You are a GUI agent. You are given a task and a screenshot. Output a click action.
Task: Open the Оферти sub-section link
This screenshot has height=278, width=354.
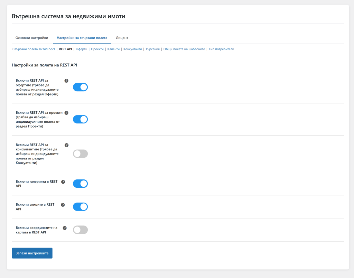point(81,49)
